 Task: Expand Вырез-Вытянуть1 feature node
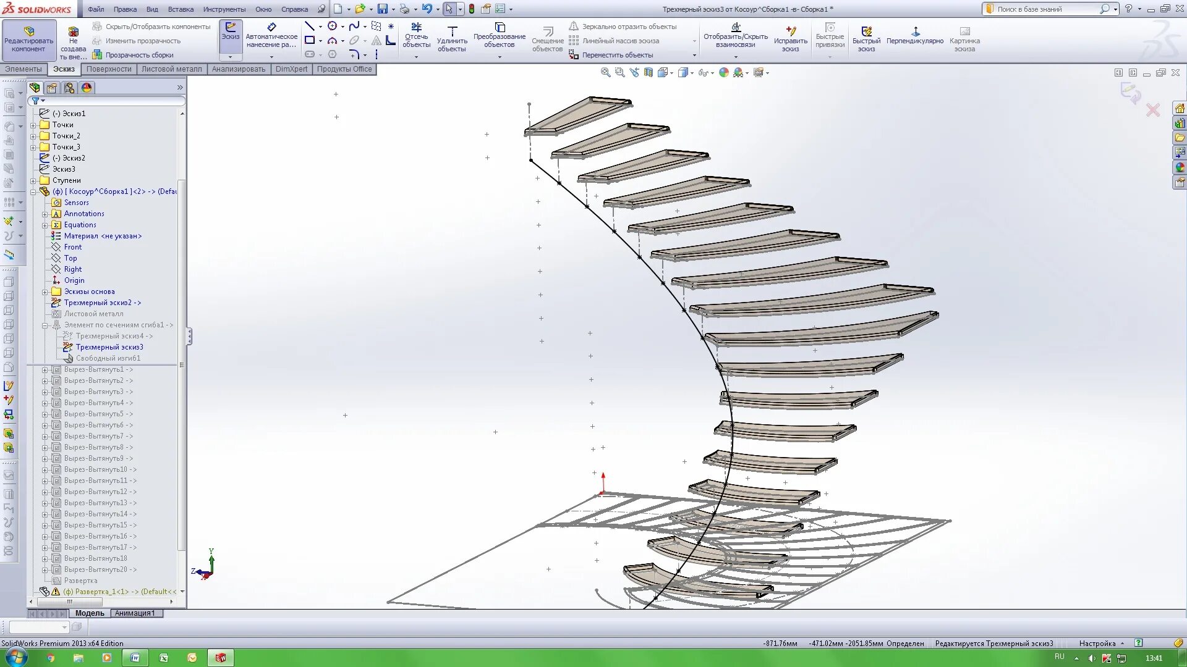point(45,370)
